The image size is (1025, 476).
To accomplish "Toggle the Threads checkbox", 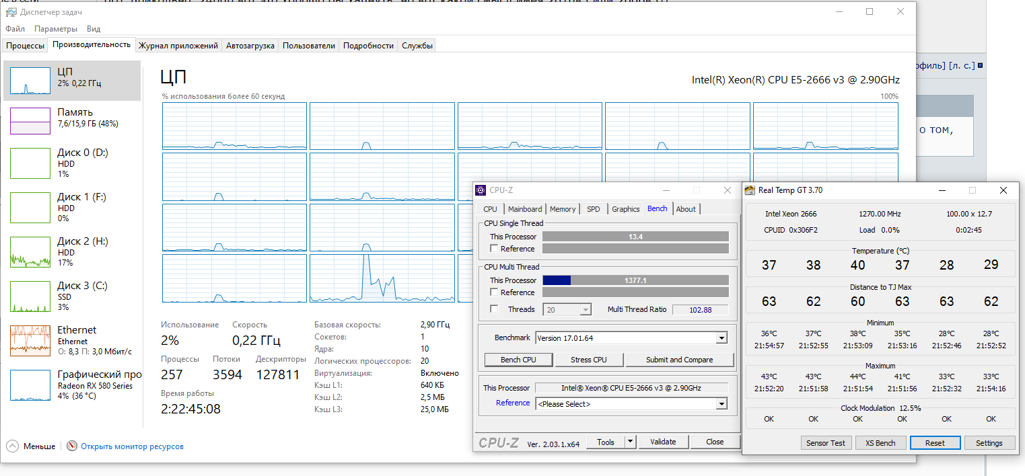I will 494,309.
